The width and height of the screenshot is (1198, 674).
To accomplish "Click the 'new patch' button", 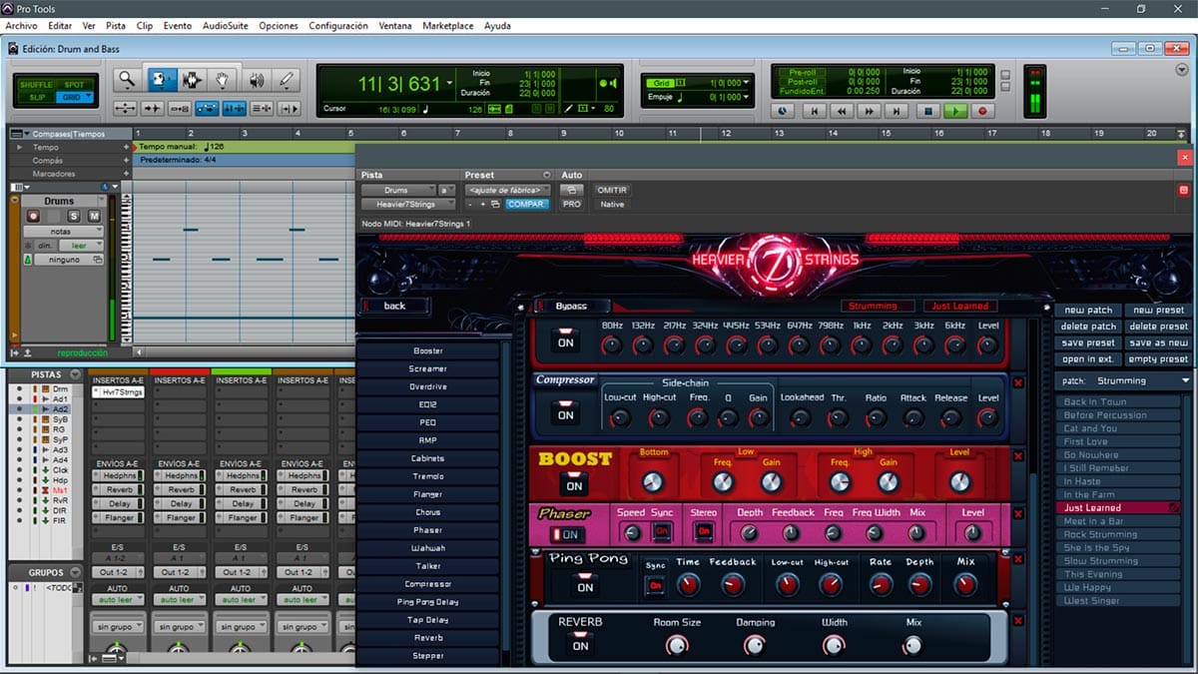I will click(1089, 311).
